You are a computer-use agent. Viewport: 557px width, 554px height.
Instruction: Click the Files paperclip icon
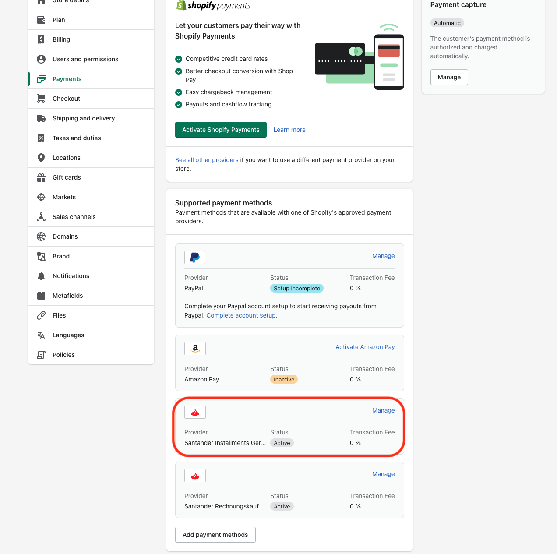click(x=41, y=315)
